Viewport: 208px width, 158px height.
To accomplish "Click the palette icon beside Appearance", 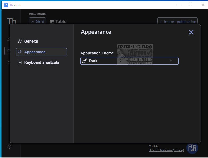I will coord(20,52).
